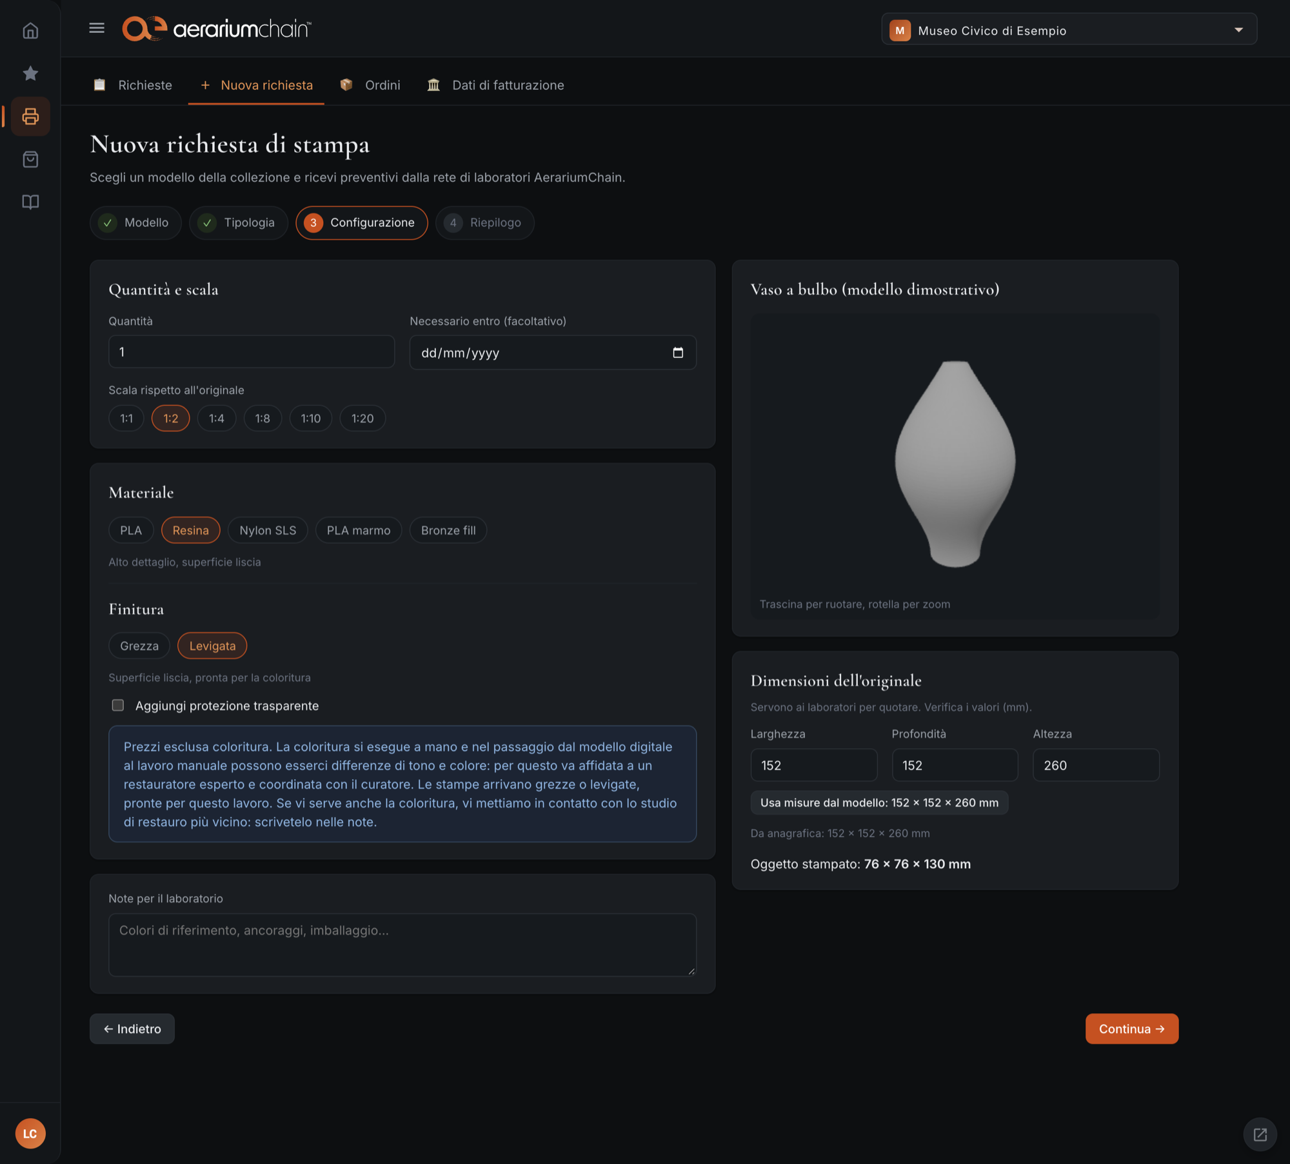The height and width of the screenshot is (1164, 1290).
Task: Click the Continua button
Action: click(1131, 1029)
